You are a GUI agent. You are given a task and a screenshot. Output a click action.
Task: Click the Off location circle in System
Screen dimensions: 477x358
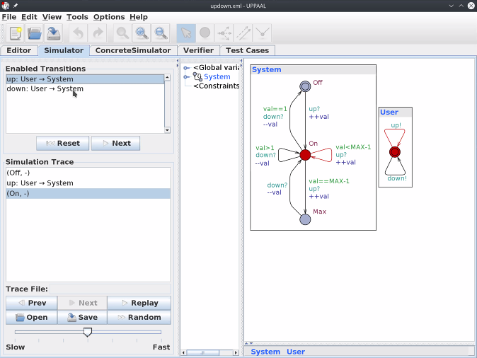(305, 86)
